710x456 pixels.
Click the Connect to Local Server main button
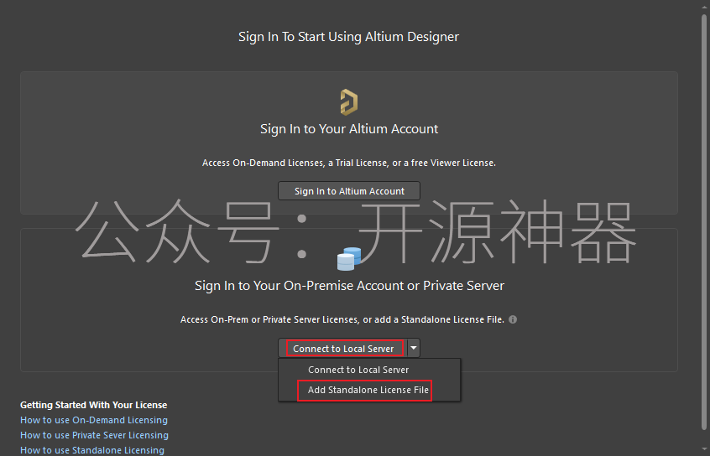[x=342, y=349]
